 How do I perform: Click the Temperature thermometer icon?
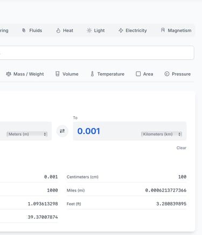tap(92, 74)
